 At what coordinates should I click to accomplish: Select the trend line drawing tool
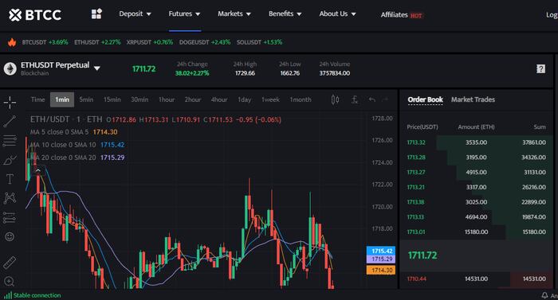10,121
